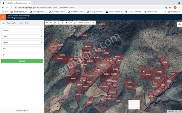Click the block number field containing 168

22,49
